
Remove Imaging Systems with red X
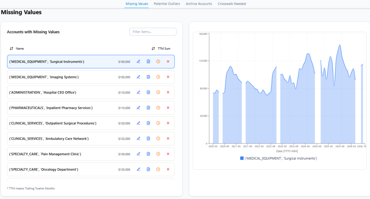(x=168, y=77)
